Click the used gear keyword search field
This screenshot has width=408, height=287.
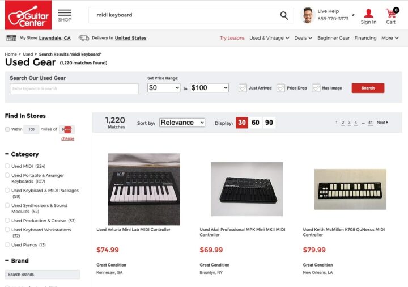74,88
